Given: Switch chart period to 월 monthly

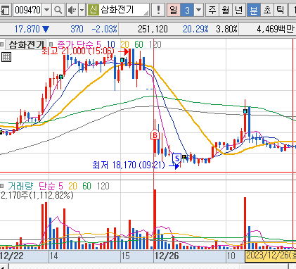Looking at the screenshot, I should point(226,10).
